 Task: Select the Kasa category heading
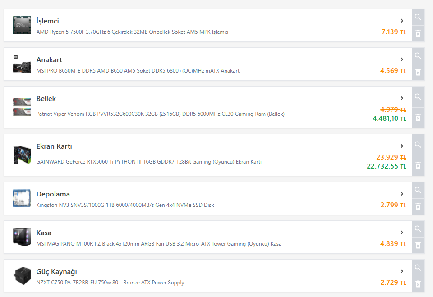coord(44,233)
